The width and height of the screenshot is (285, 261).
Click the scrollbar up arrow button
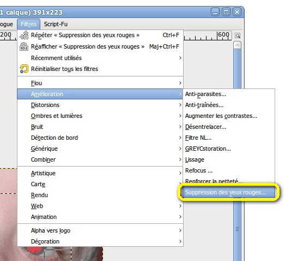(237, 45)
